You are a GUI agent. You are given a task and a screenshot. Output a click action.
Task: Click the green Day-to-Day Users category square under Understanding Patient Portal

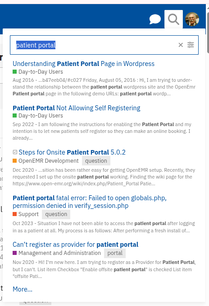click(14, 71)
